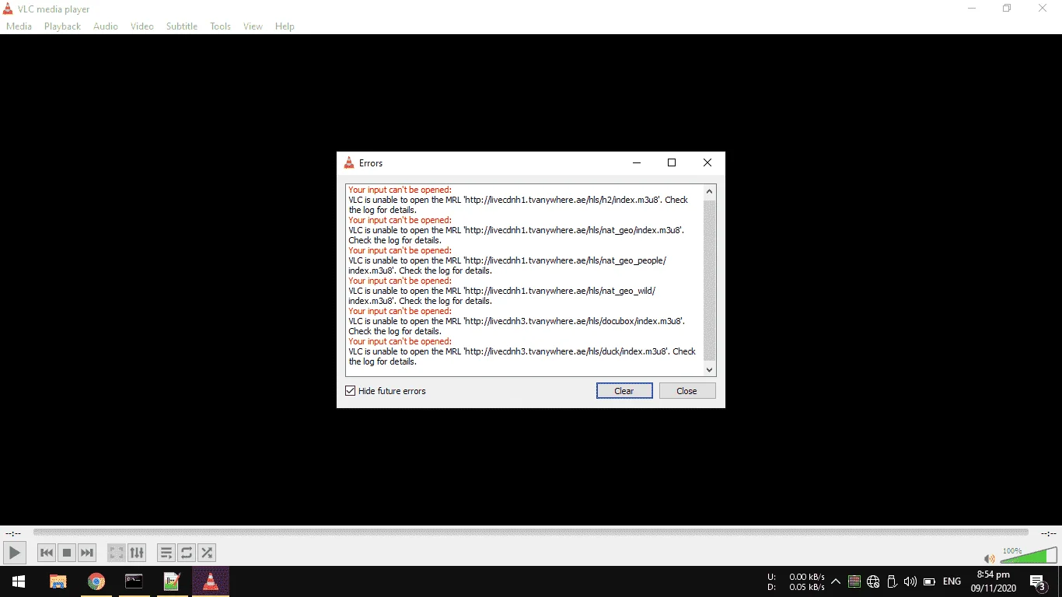
Task: Open extended settings equalizer sliders icon
Action: tap(137, 553)
